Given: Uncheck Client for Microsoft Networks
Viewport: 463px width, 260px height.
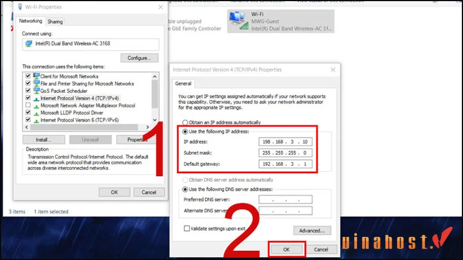Looking at the screenshot, I should tap(28, 76).
